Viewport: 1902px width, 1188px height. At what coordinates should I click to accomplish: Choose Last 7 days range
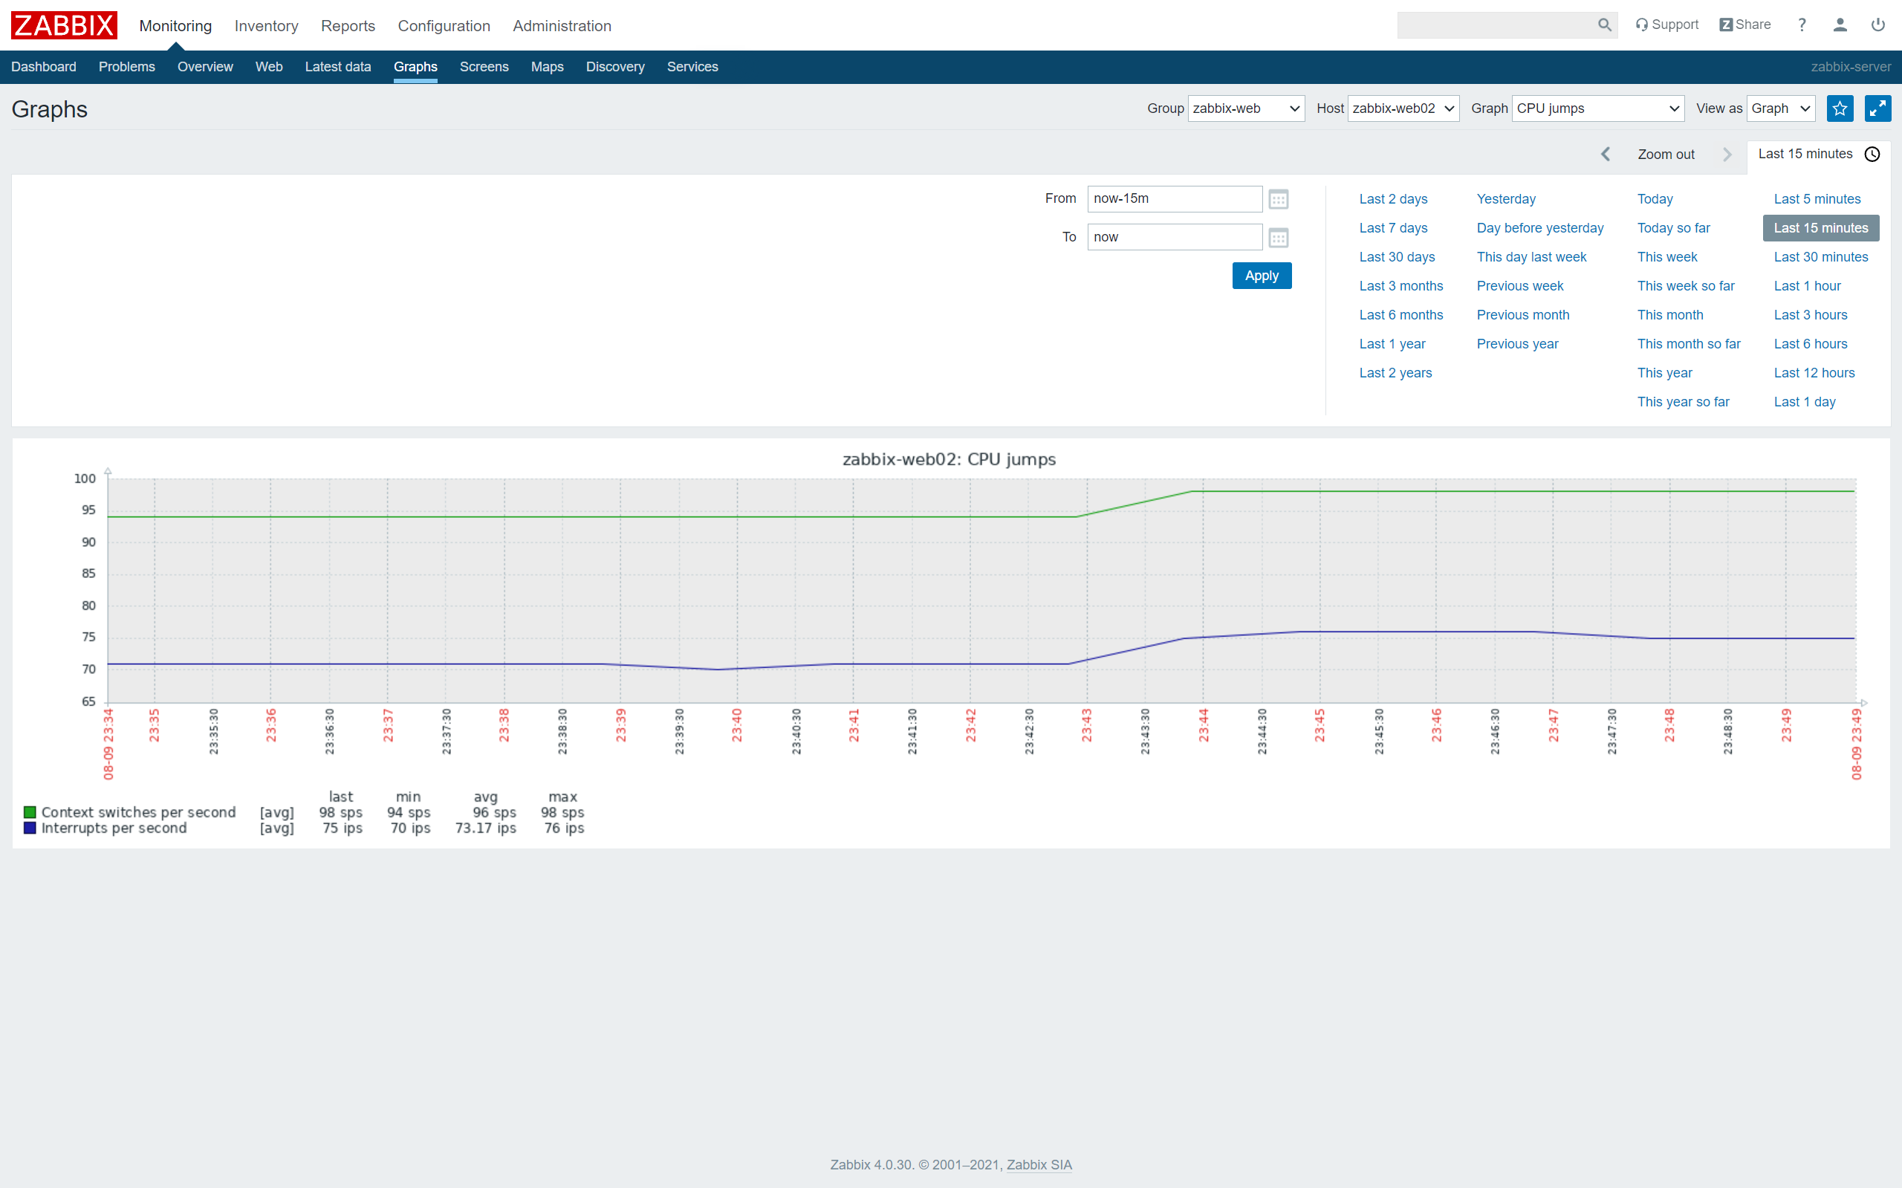(x=1393, y=228)
